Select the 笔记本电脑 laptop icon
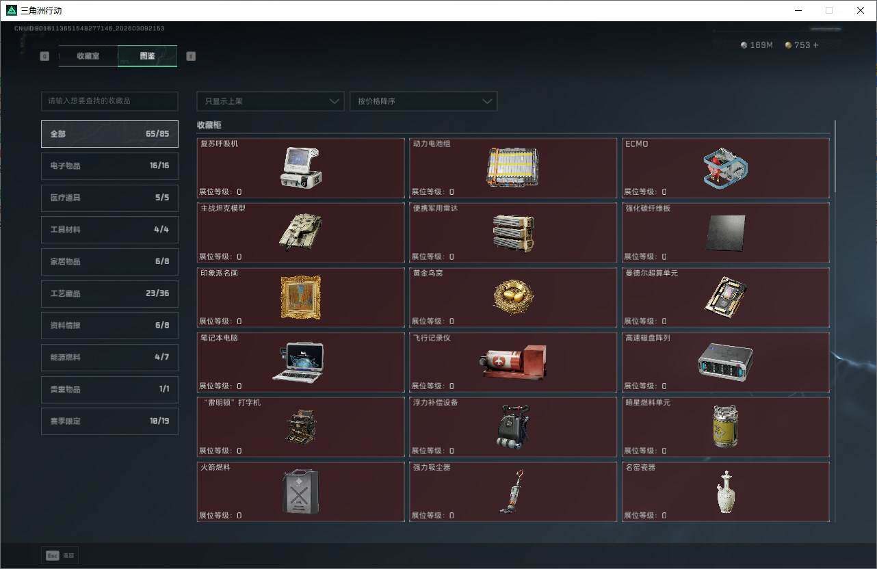This screenshot has width=877, height=569. pyautogui.click(x=301, y=361)
